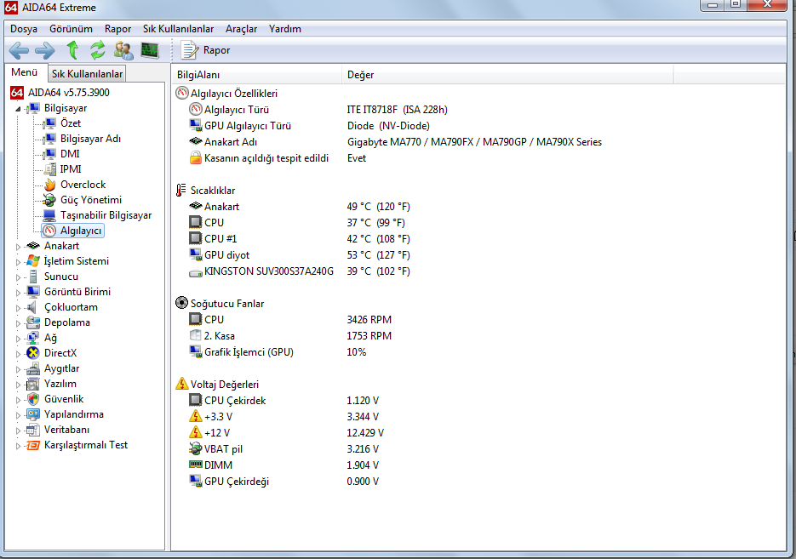796x559 pixels.
Task: Expand the Yapılandırma tree node
Action: pyautogui.click(x=18, y=415)
